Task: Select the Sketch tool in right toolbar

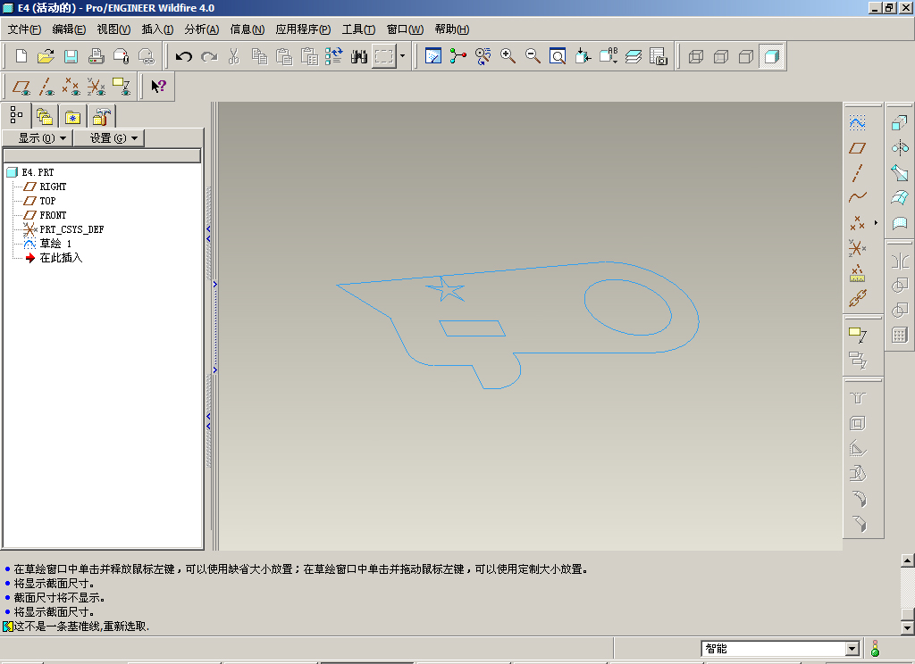Action: click(x=857, y=123)
